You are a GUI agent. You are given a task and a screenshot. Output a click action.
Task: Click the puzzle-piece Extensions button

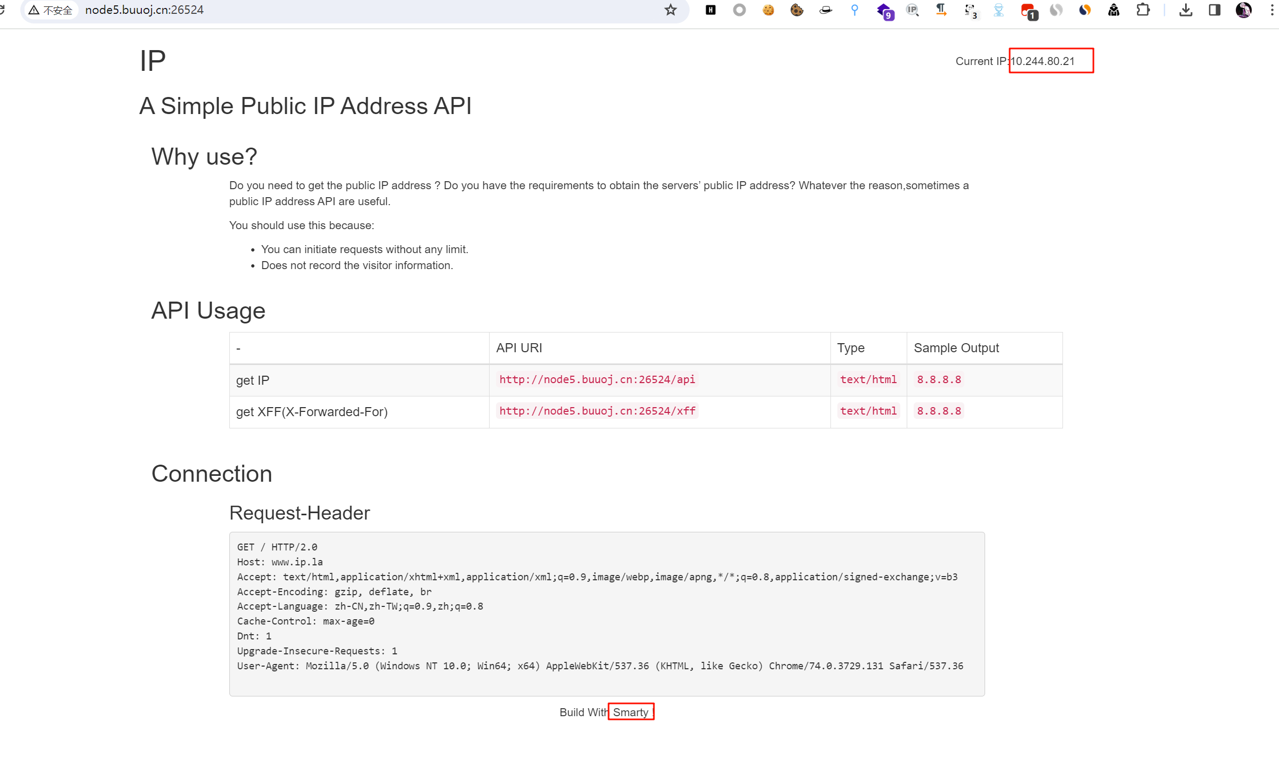(1142, 10)
